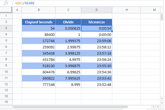
Task: Click the vertical scrollbar thumb
Action: (x=162, y=17)
